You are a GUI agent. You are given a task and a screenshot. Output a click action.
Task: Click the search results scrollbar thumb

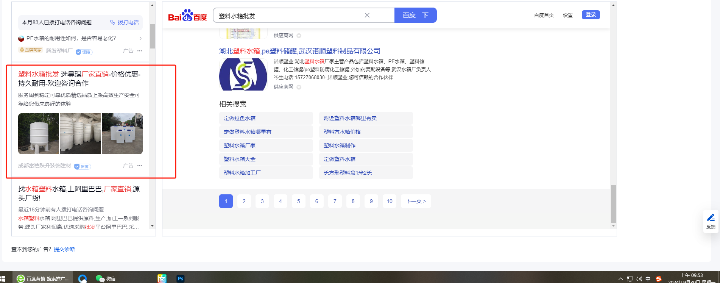coord(613,204)
